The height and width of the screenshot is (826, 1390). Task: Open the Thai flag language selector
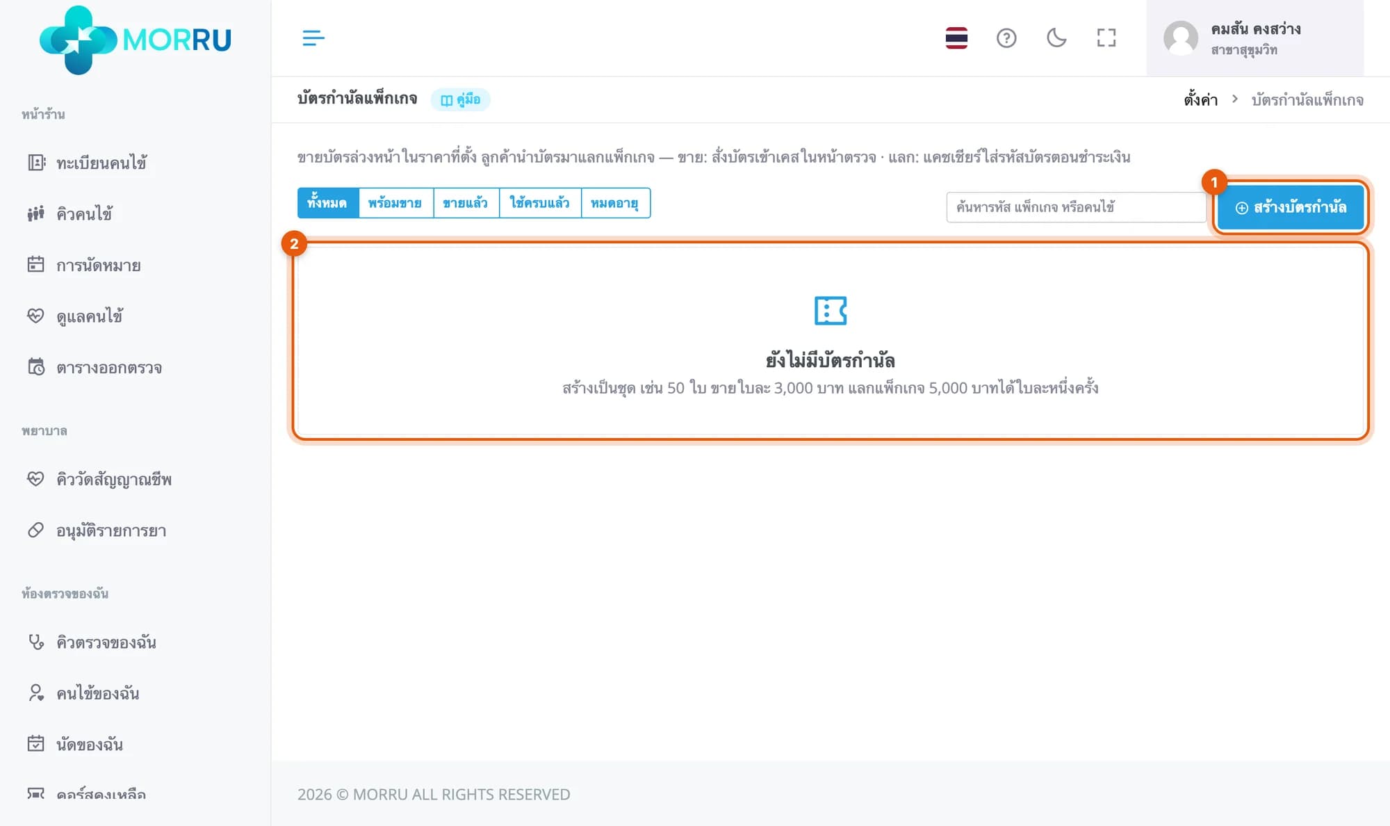pyautogui.click(x=956, y=38)
